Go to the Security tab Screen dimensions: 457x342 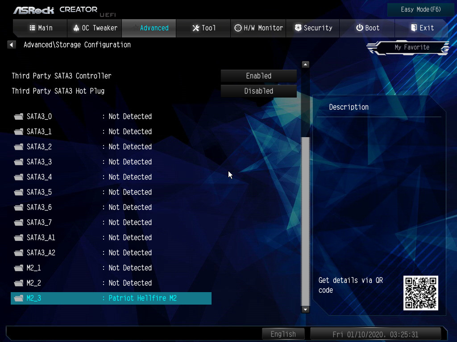pos(313,28)
